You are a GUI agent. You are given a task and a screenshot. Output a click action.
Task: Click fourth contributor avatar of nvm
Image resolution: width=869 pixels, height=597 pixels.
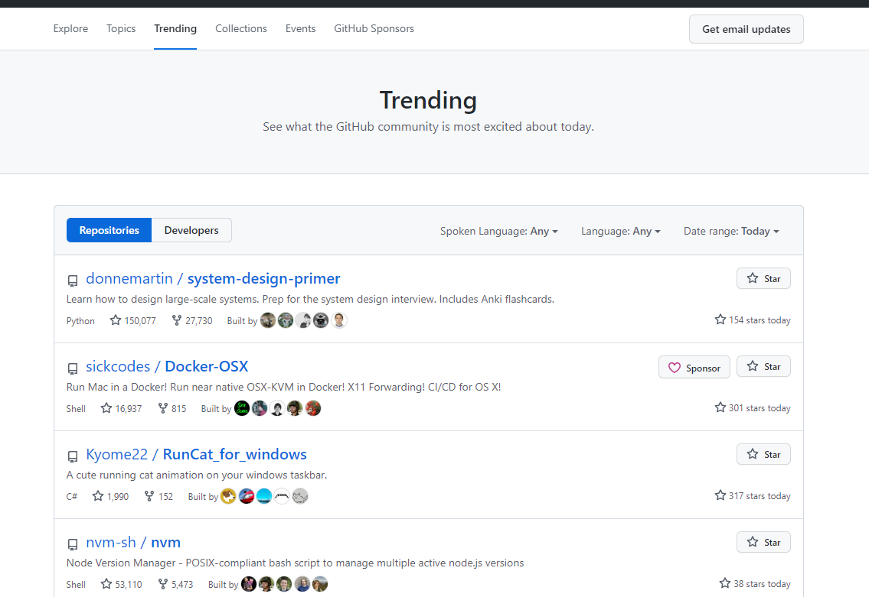(x=302, y=584)
